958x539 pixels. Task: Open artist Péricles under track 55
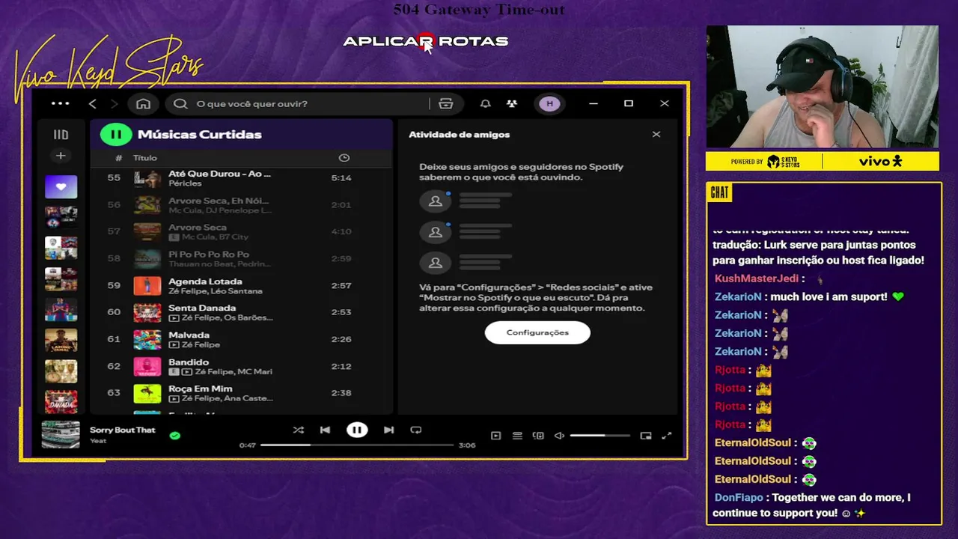185,183
